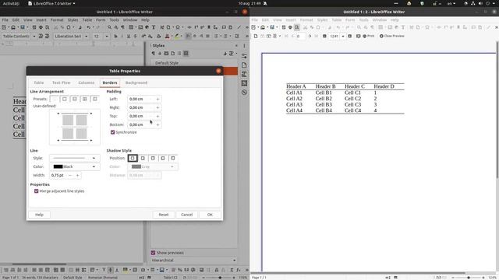Increase the Left padding value
This screenshot has width=499, height=280.
point(157,99)
